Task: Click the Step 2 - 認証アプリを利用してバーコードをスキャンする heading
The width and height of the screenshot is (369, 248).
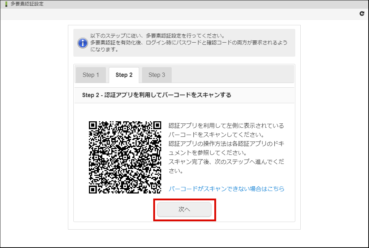Action: (156, 95)
